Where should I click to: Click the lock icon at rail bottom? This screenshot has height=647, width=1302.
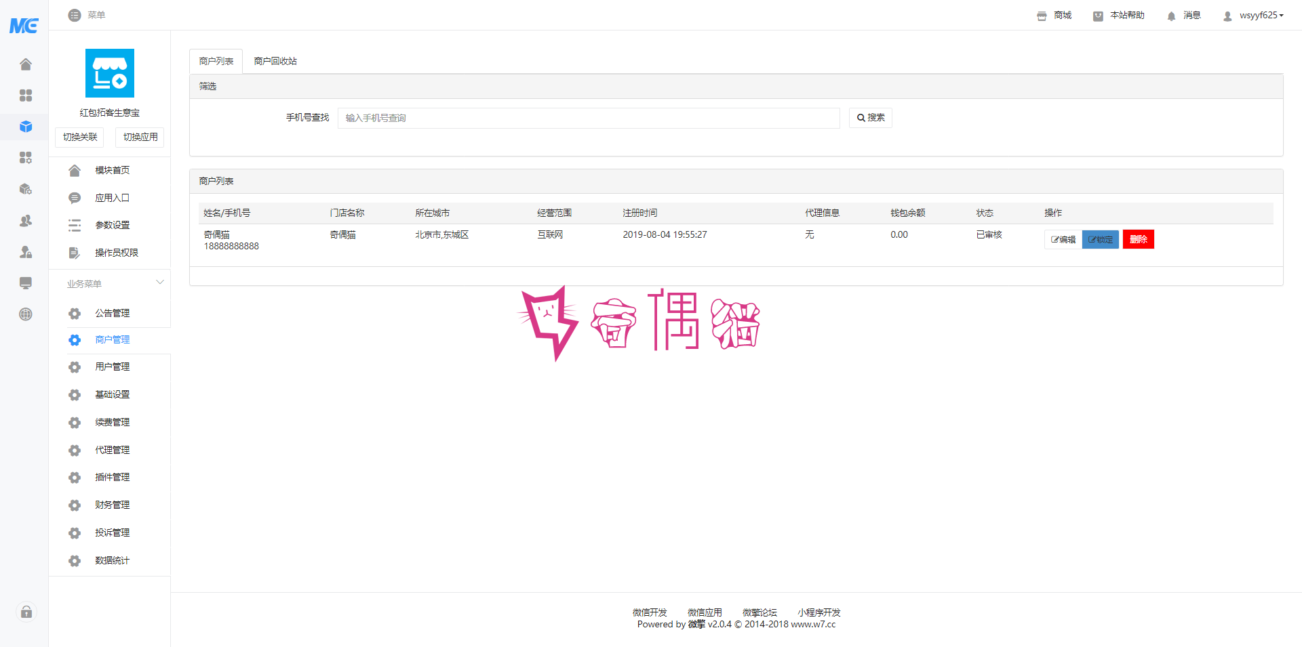[26, 612]
